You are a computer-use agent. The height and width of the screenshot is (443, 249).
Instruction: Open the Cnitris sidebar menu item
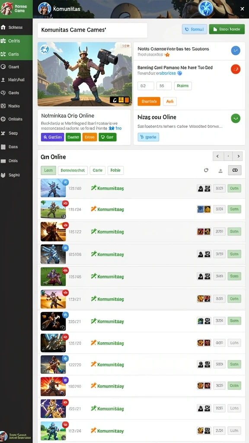(x=16, y=41)
